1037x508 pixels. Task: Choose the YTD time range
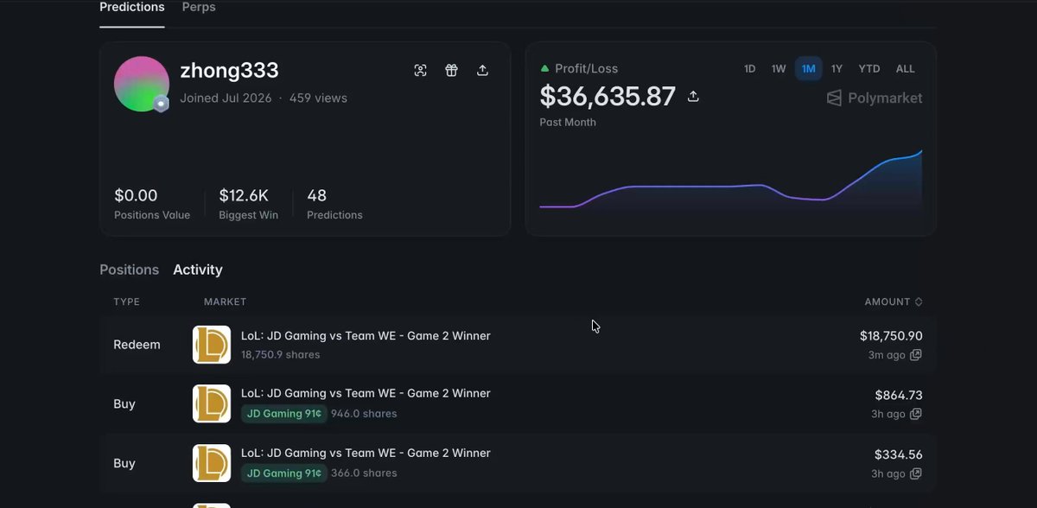(869, 69)
